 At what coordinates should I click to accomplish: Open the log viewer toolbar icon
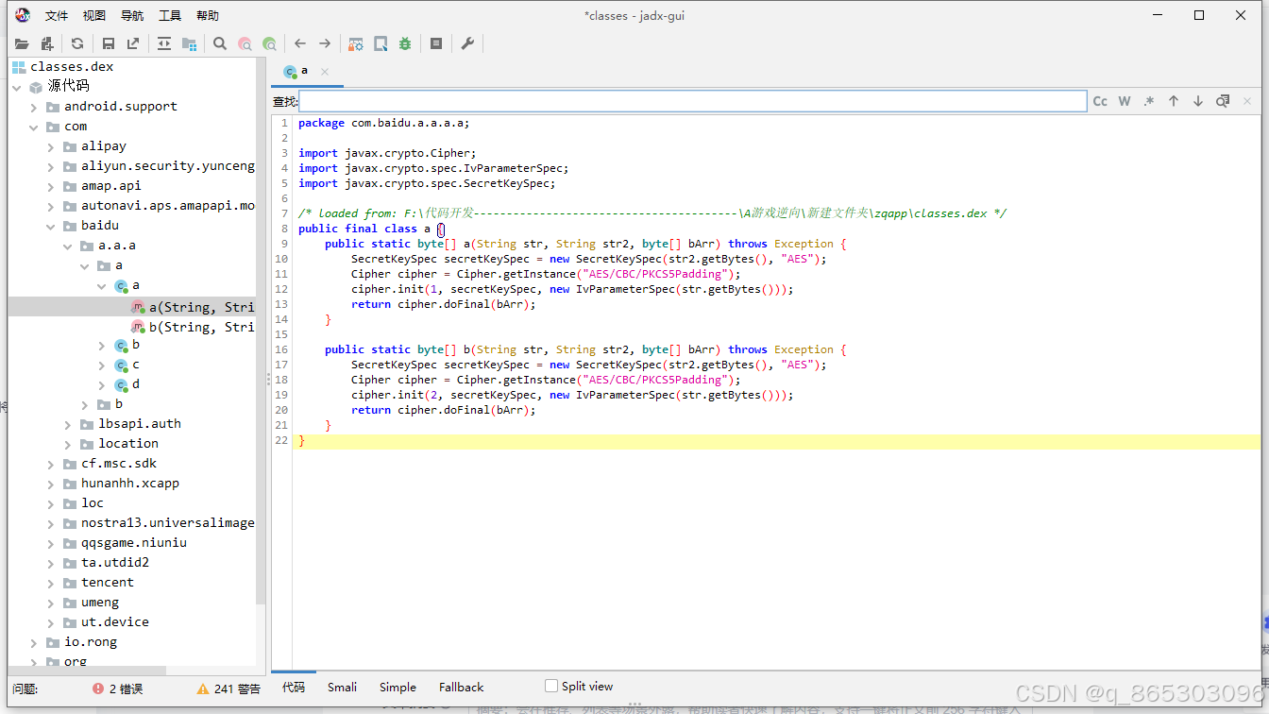[x=436, y=43]
